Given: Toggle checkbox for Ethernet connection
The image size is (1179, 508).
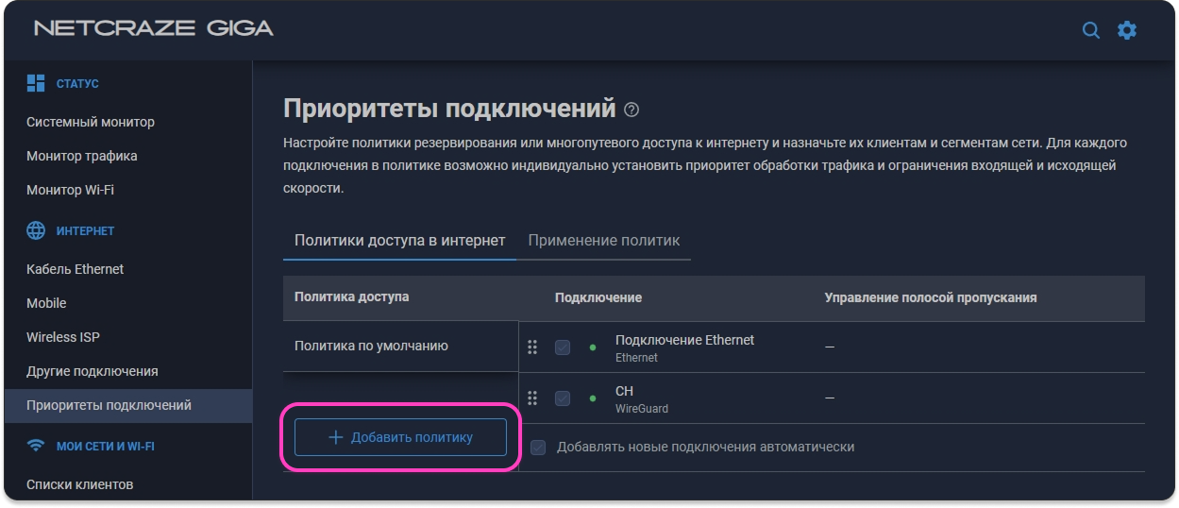Looking at the screenshot, I should point(563,347).
